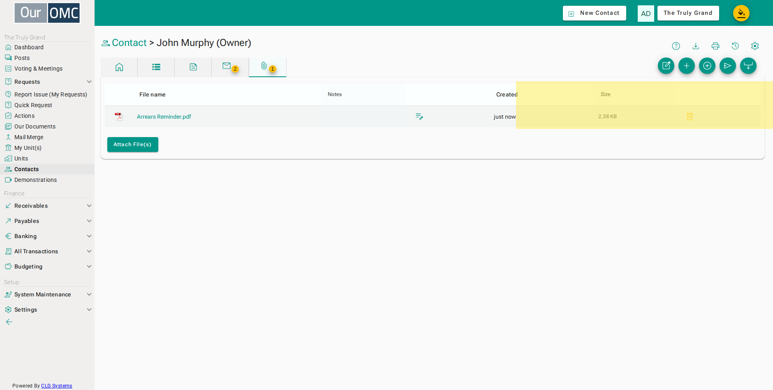This screenshot has height=390, width=773.
Task: Click the round edit pencil button
Action: (x=666, y=66)
